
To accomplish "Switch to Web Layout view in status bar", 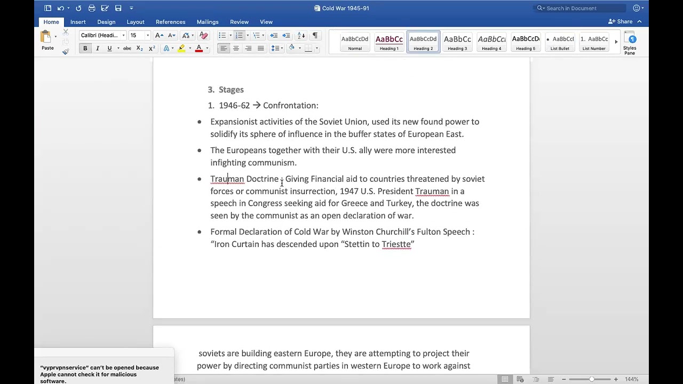I will coord(520,379).
